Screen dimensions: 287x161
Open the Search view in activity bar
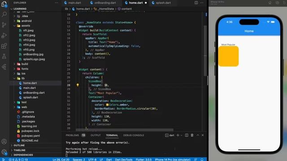pos(4,14)
